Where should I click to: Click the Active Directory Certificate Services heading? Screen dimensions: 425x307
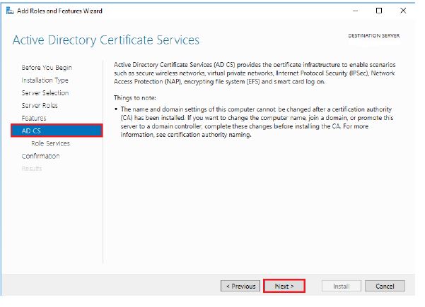coord(106,40)
